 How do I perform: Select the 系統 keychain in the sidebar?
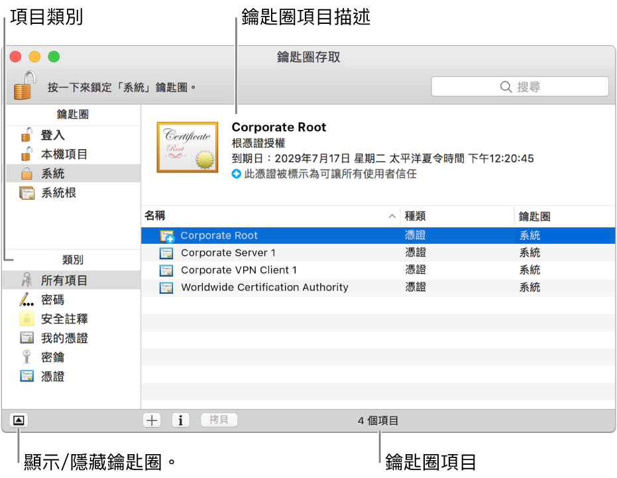(73, 173)
